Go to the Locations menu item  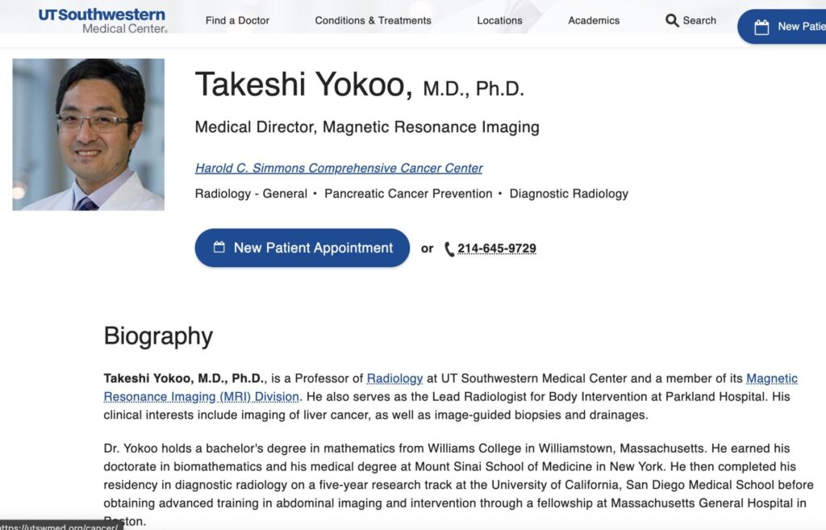click(499, 20)
